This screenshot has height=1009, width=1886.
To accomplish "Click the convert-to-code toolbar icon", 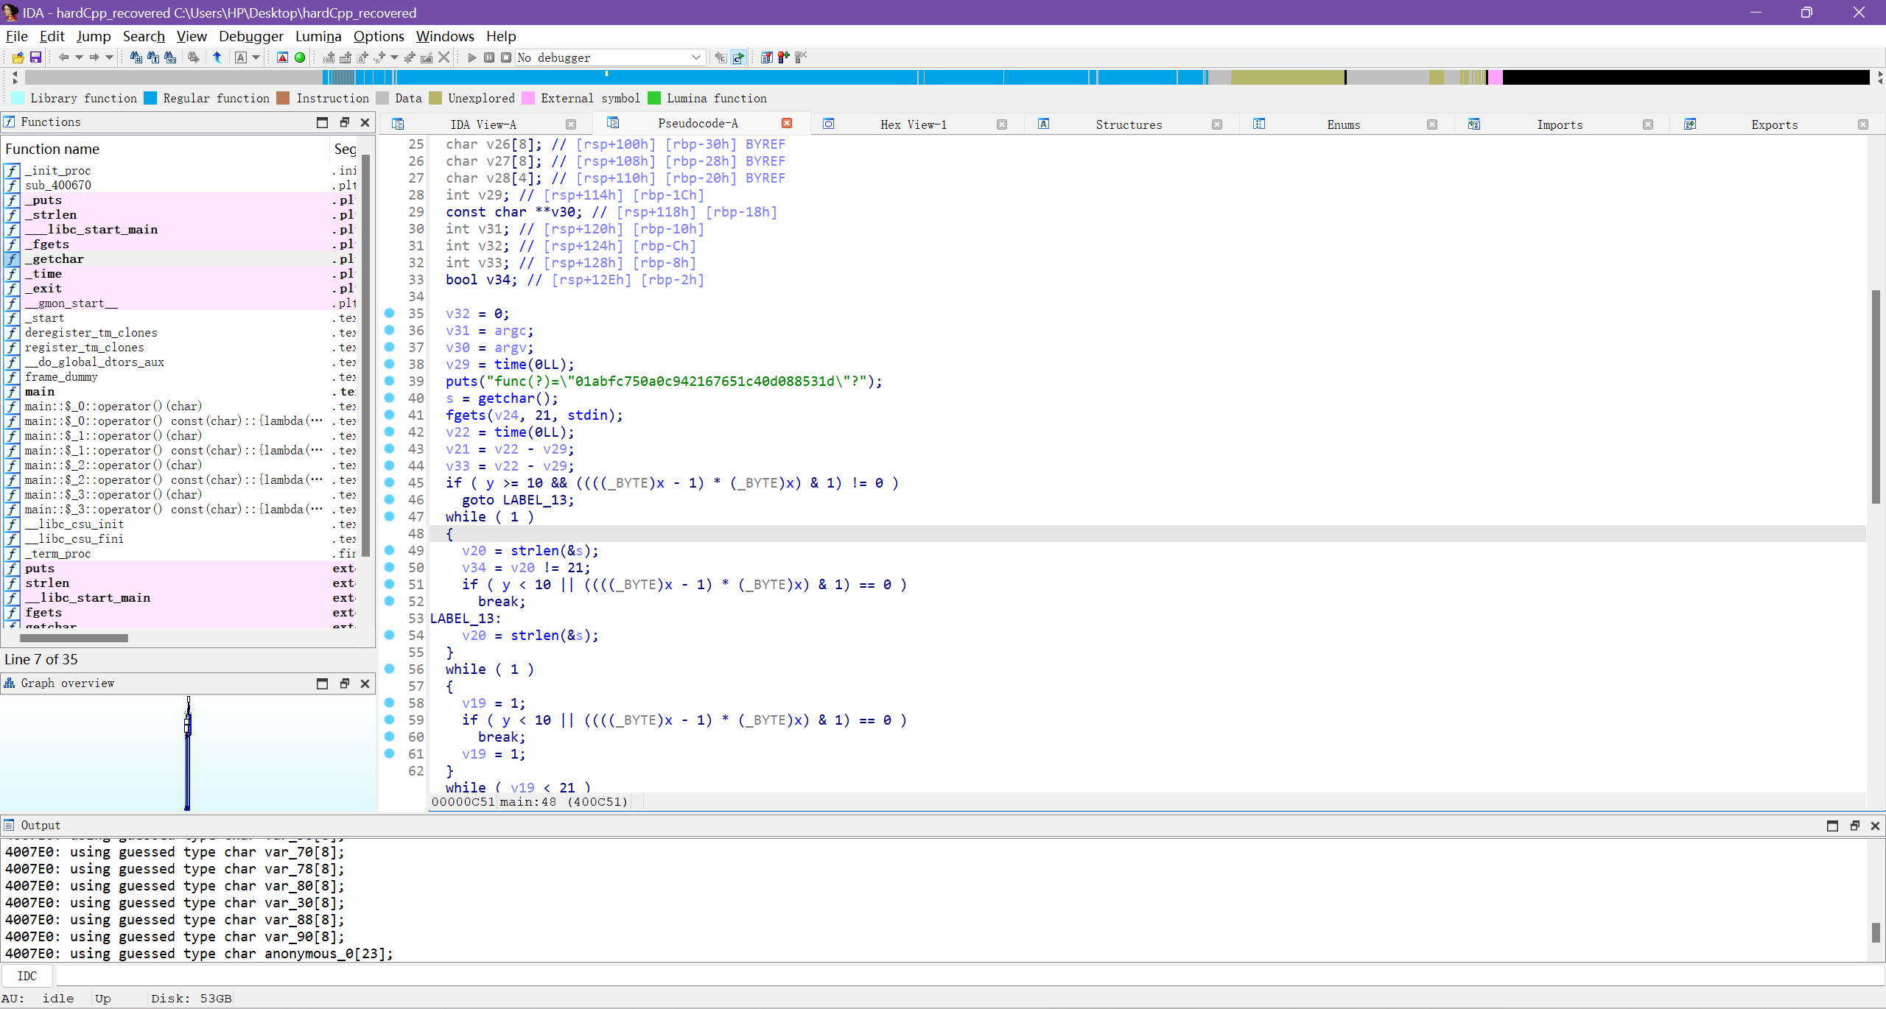I will click(x=329, y=57).
